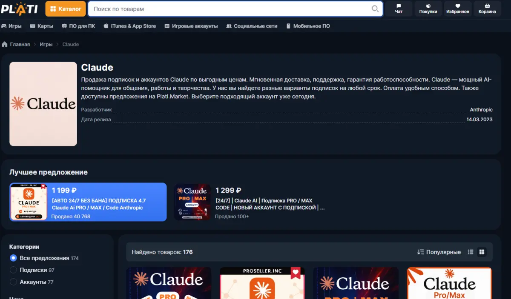Click the price 1 299 ₽
This screenshot has height=299, width=511.
(228, 190)
